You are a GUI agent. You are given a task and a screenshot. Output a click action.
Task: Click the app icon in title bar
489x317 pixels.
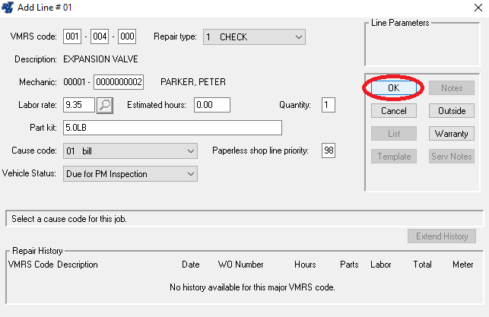[8, 8]
